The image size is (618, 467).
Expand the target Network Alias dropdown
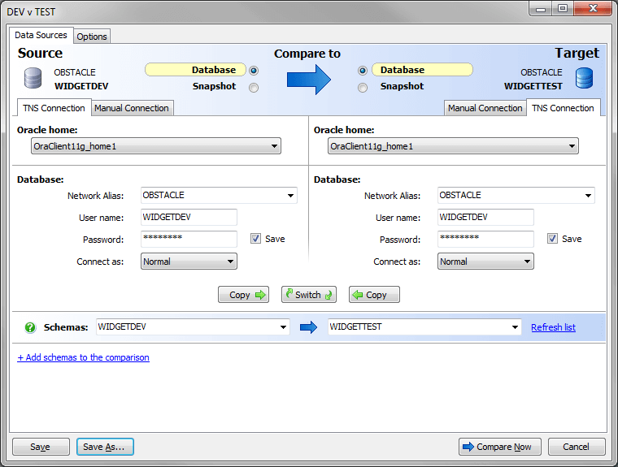588,196
